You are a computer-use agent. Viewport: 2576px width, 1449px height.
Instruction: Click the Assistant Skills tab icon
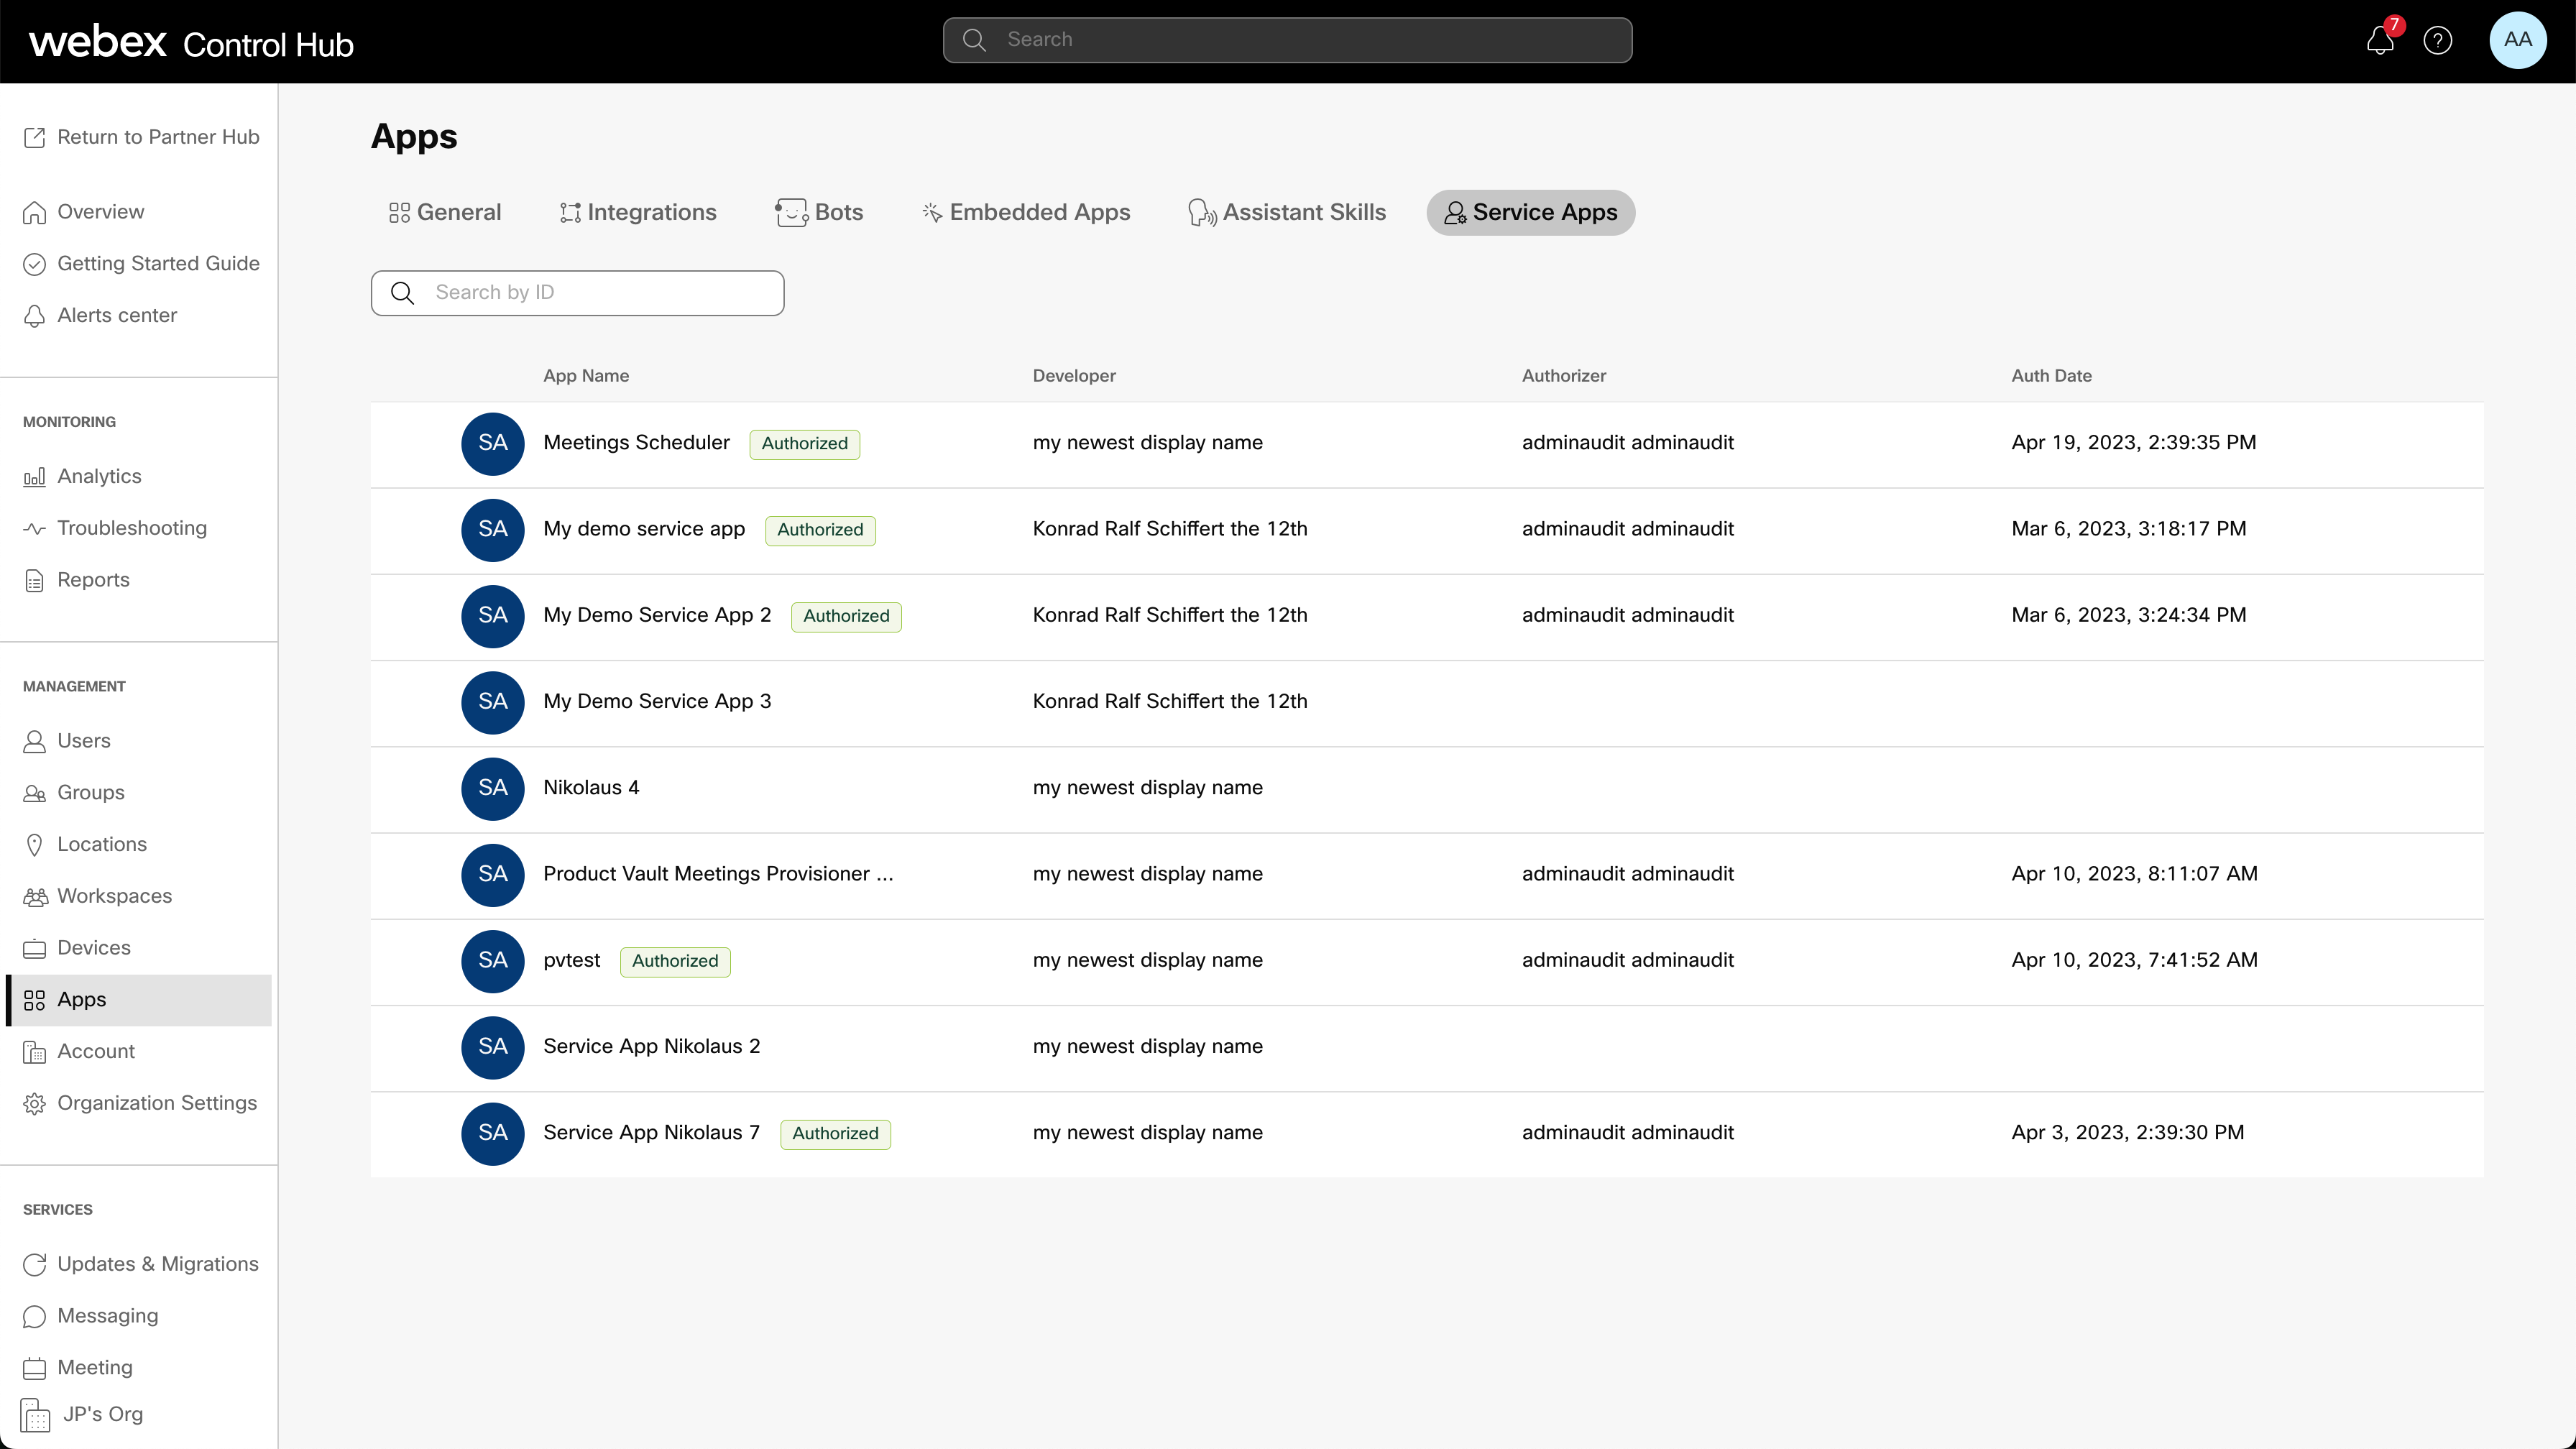point(1201,212)
